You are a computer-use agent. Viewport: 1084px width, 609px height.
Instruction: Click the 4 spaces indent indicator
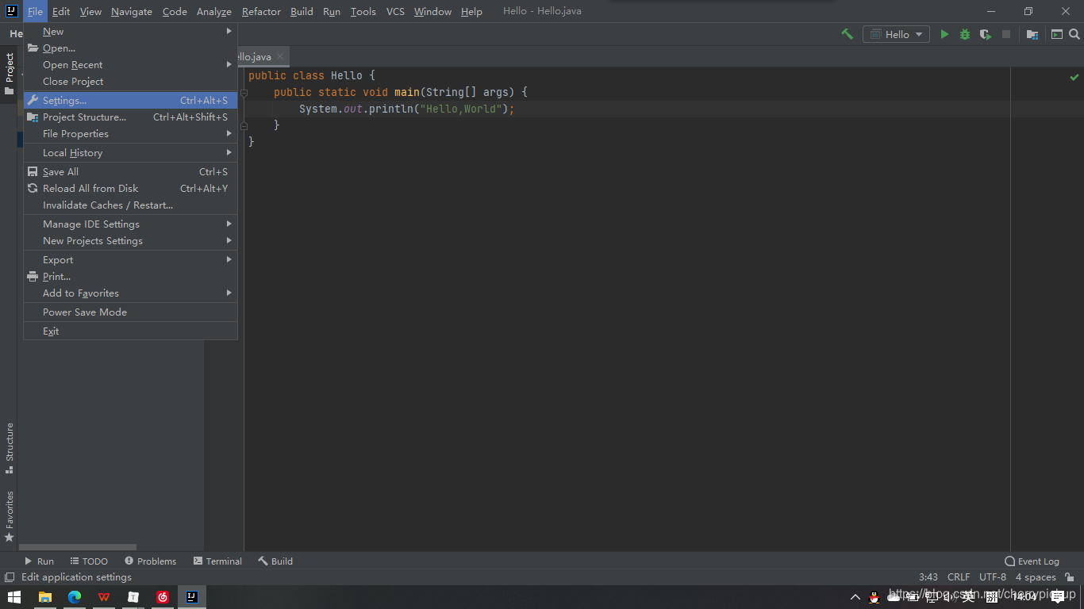[1036, 577]
